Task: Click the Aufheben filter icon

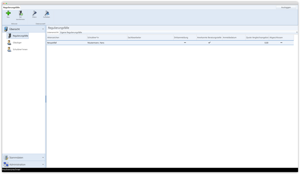Action: click(46, 13)
